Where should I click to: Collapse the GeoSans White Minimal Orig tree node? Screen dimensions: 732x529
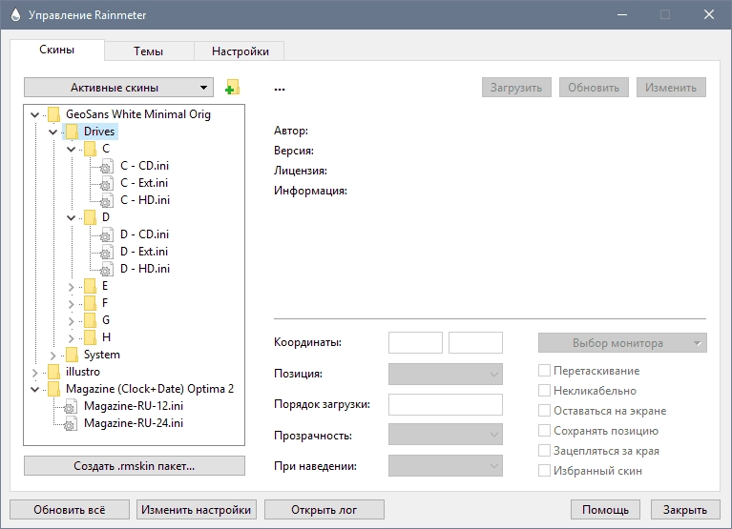click(35, 114)
